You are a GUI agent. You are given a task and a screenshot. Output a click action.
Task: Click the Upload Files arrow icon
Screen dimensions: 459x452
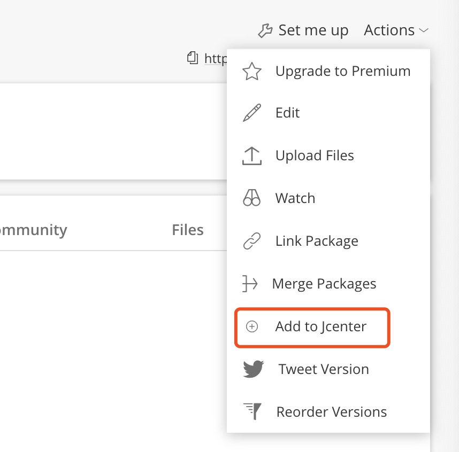point(252,155)
